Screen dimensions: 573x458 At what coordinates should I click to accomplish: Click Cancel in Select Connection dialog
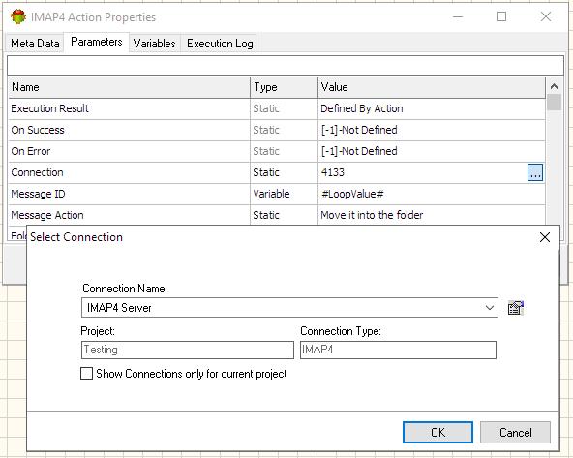tap(515, 433)
